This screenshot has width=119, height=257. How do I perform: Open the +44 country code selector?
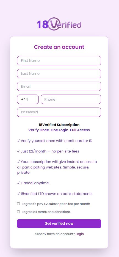tap(28, 99)
